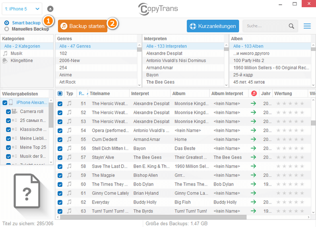Select Alle - 2 Kategorien filter
The height and width of the screenshot is (227, 316).
click(27, 46)
